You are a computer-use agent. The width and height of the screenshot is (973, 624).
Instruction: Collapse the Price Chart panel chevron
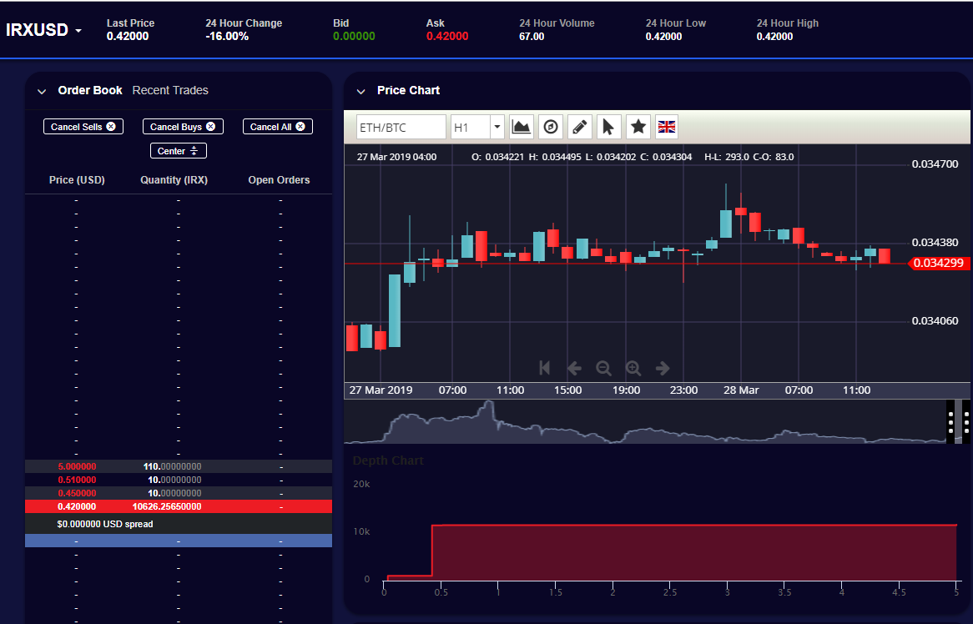(x=361, y=91)
